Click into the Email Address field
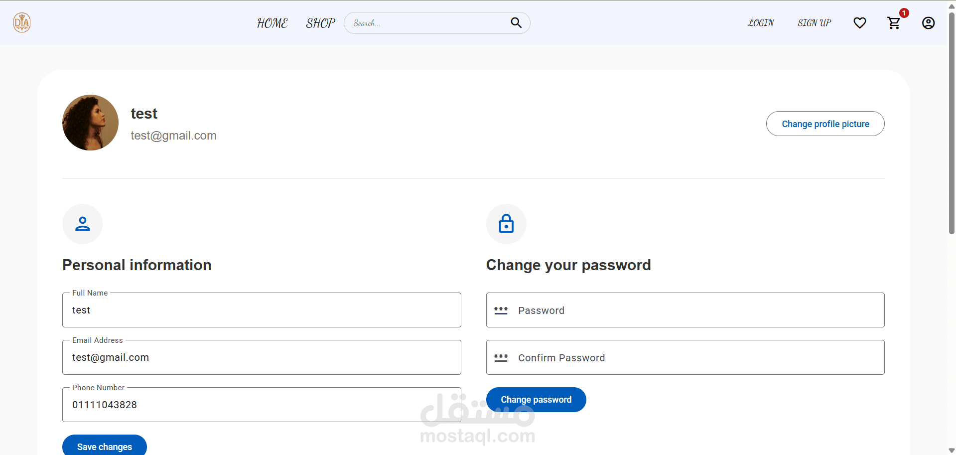The image size is (956, 455). (262, 358)
